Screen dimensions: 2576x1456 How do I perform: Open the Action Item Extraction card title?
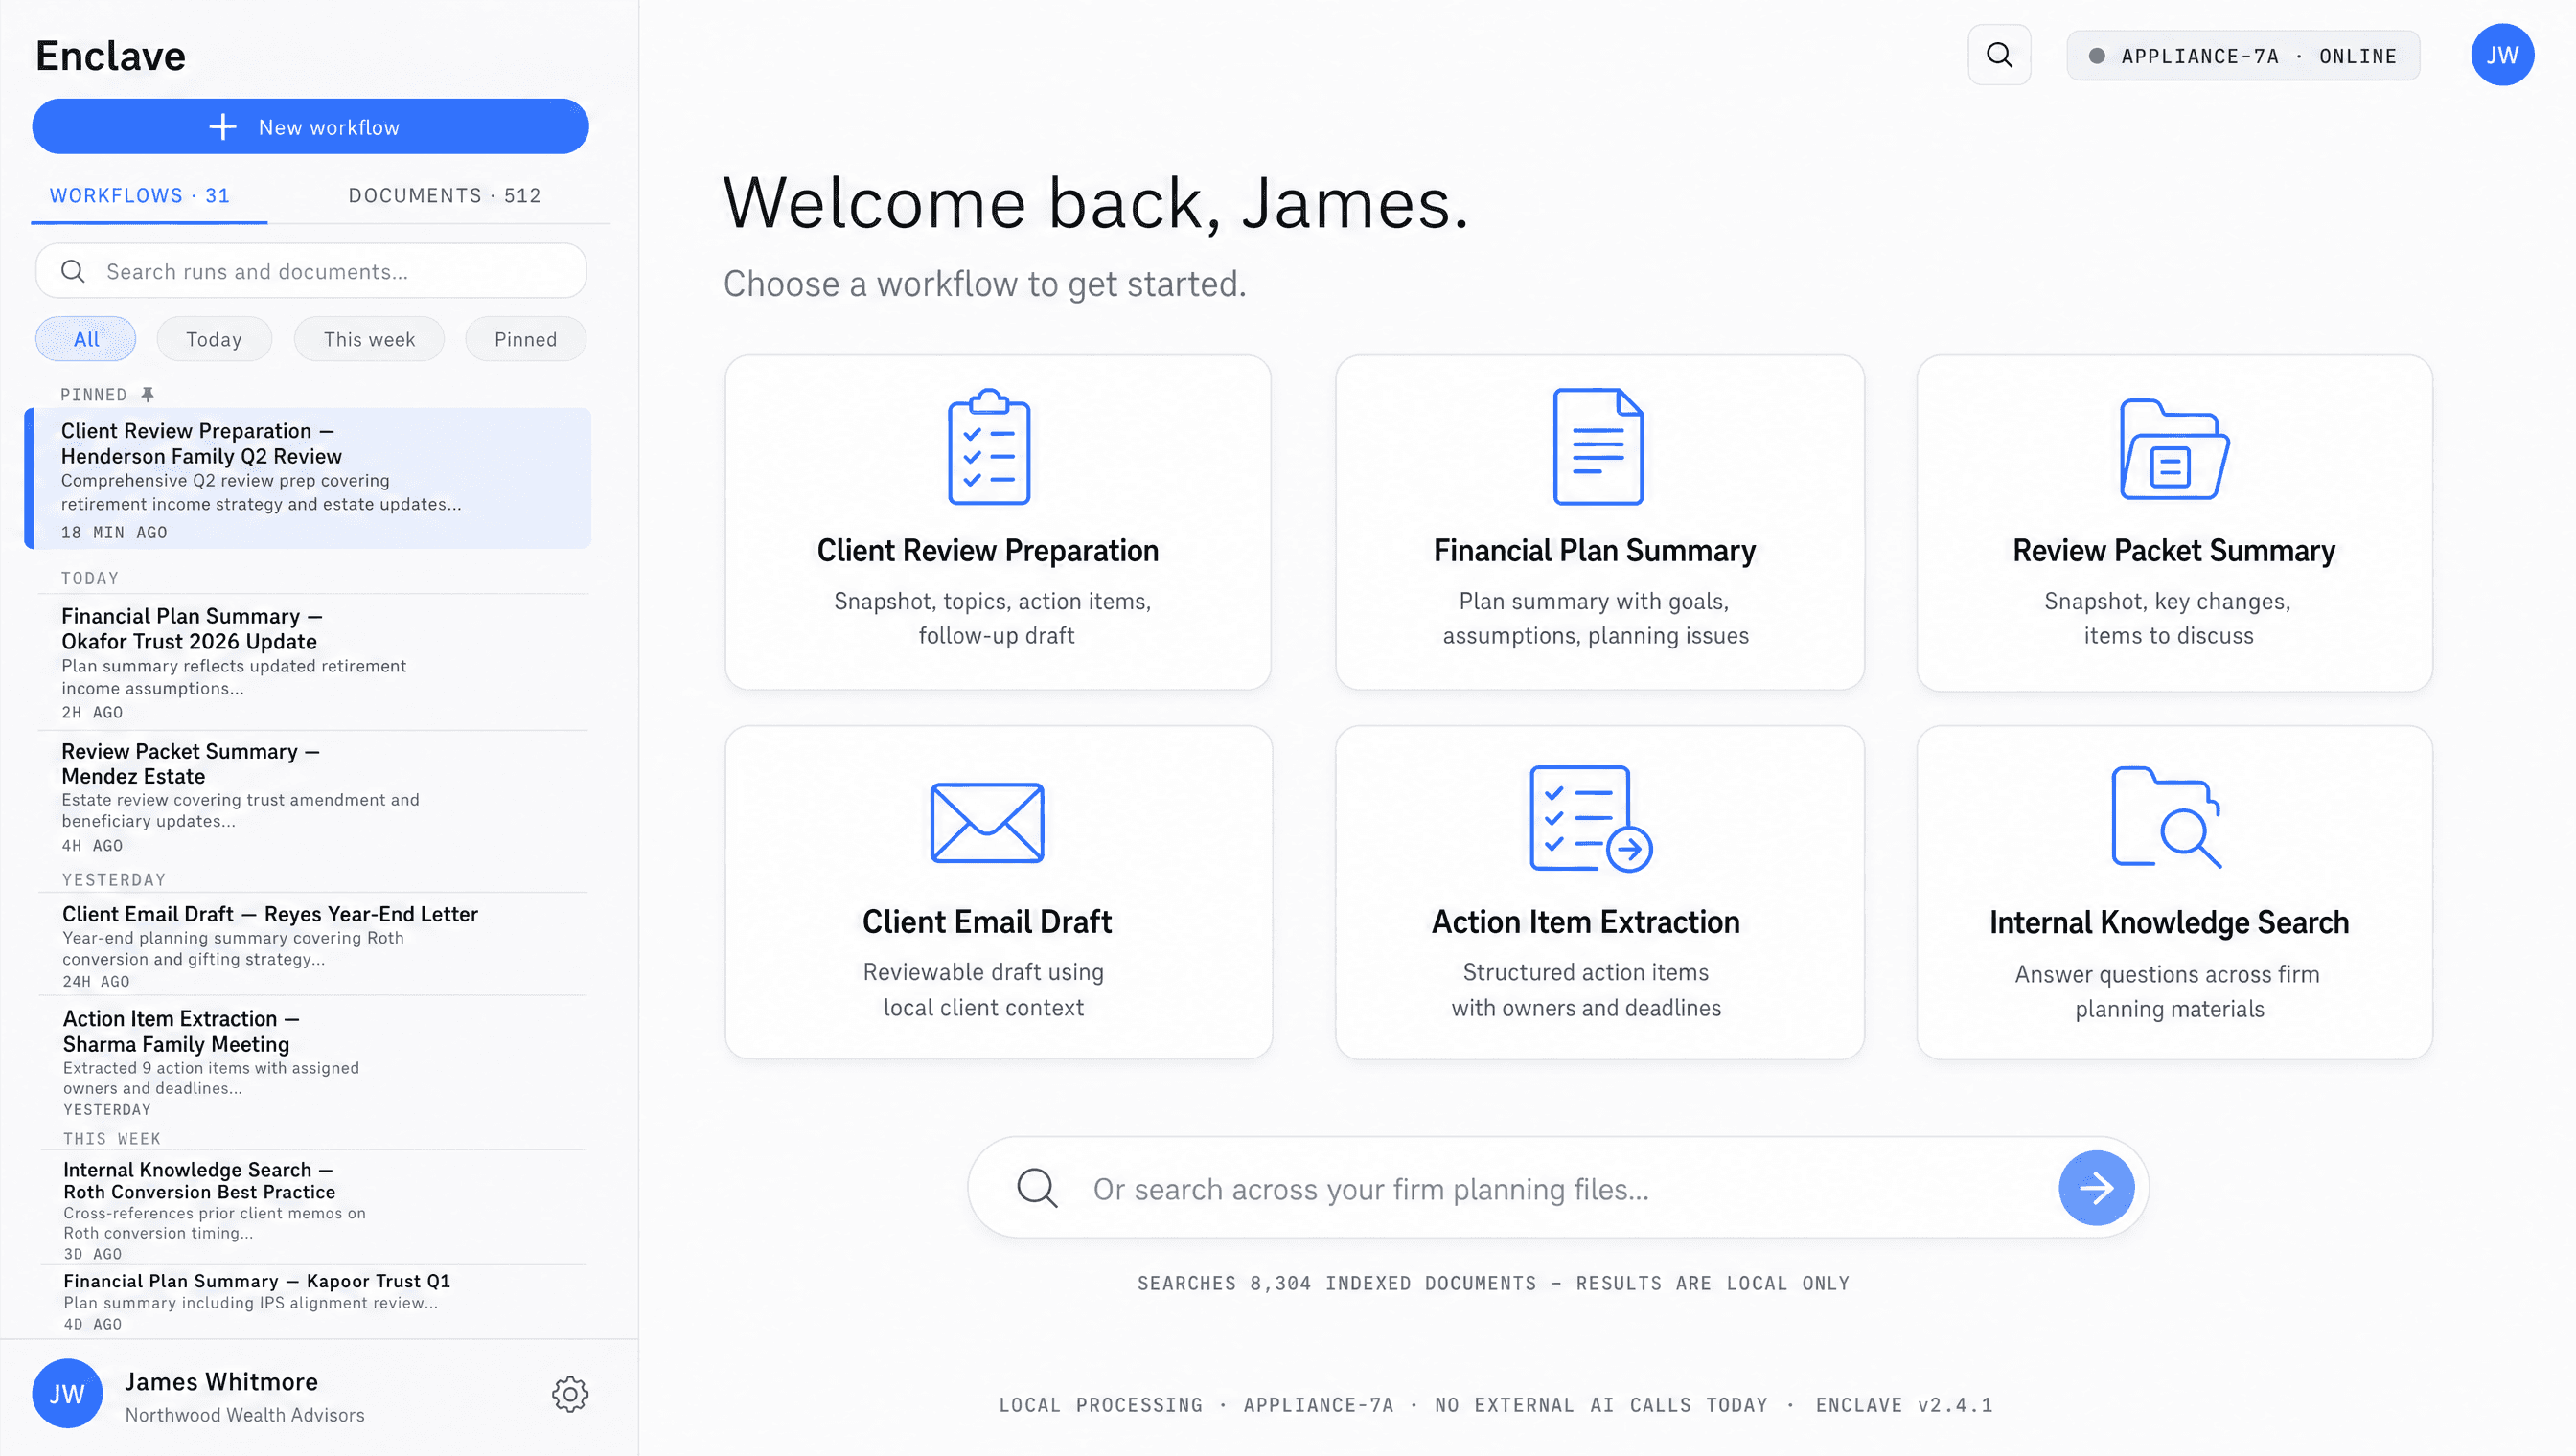coord(1586,921)
